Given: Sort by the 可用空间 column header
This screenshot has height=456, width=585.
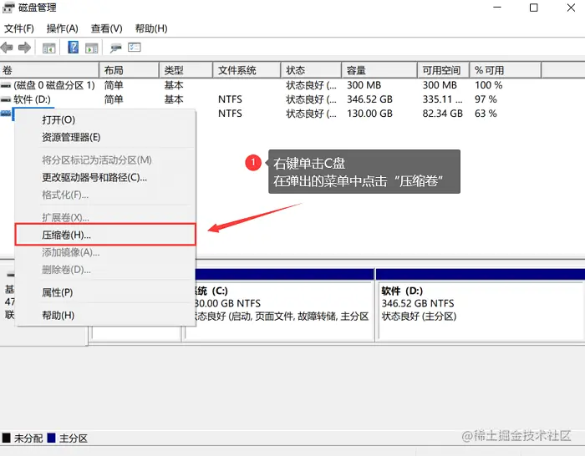Looking at the screenshot, I should [x=443, y=70].
